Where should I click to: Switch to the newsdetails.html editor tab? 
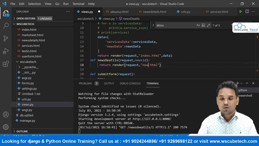[x=155, y=12]
